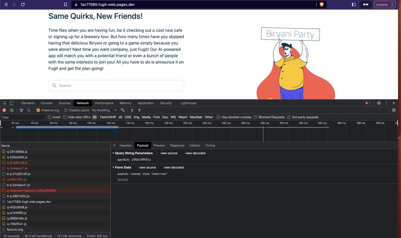This screenshot has height=238, width=401.
Task: Stop recording network log with red button
Action: (x=4, y=110)
